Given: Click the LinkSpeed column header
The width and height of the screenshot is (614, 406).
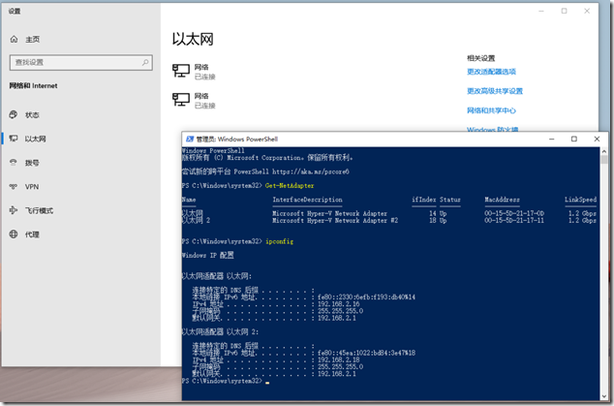Looking at the screenshot, I should point(580,200).
